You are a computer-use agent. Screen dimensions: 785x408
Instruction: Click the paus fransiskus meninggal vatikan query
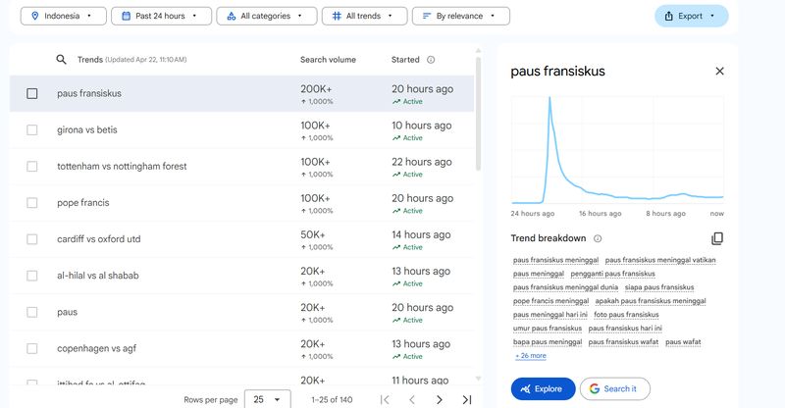[660, 260]
